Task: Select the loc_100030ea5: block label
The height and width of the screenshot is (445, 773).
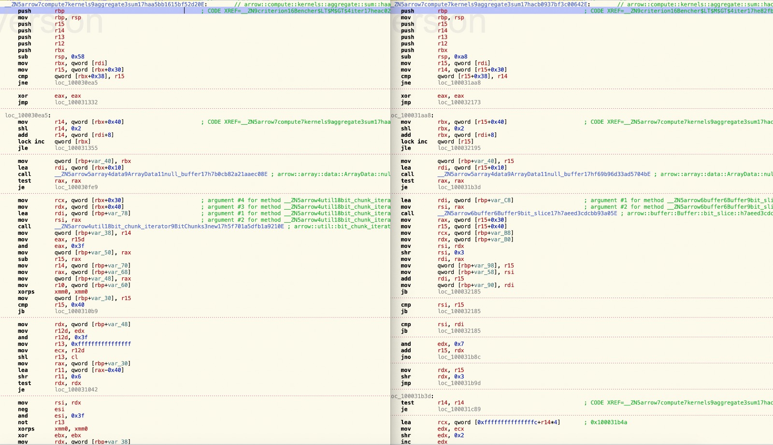Action: point(28,115)
